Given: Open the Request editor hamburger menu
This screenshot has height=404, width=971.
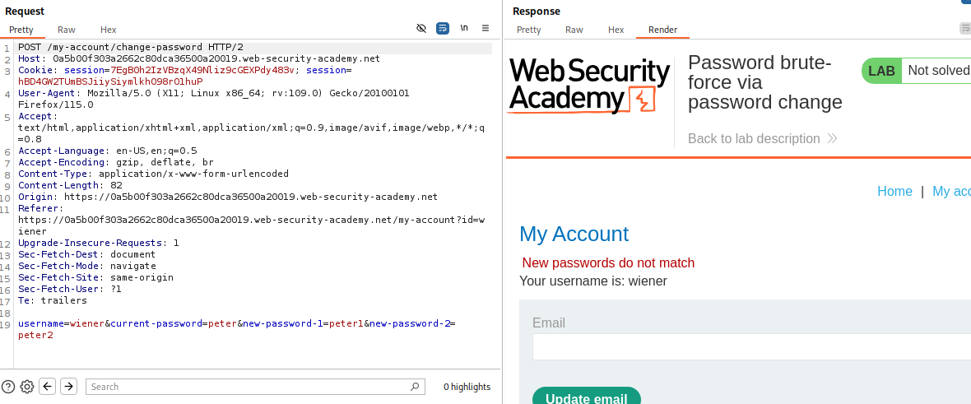Looking at the screenshot, I should coord(485,28).
